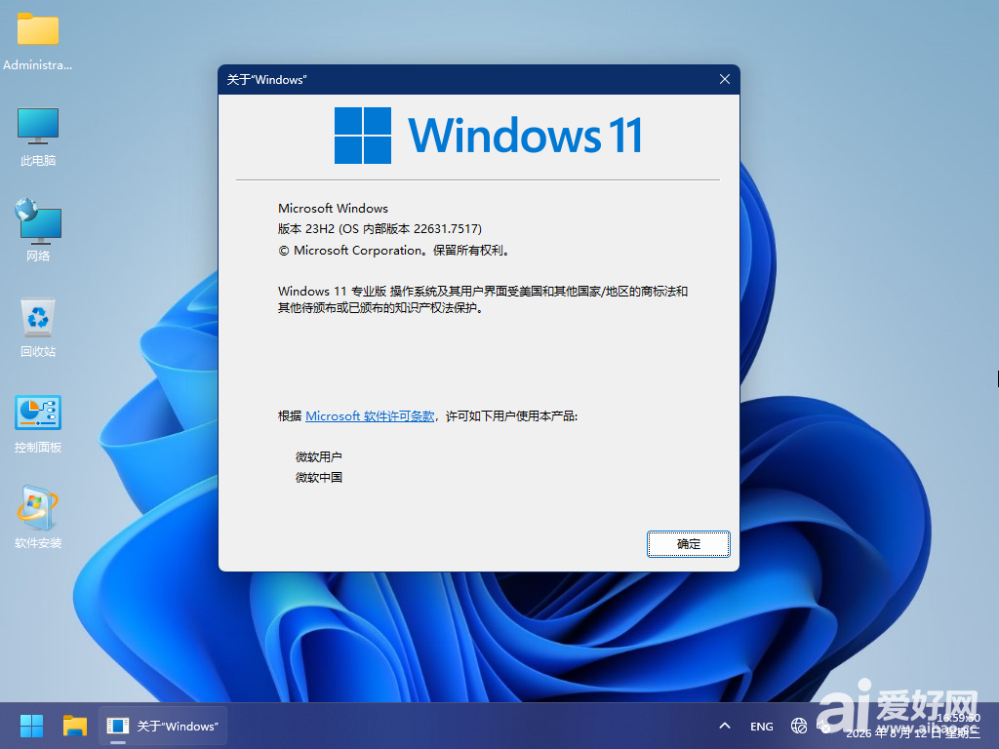
Task: Close the 关于"Windows" dialog
Action: 725,79
